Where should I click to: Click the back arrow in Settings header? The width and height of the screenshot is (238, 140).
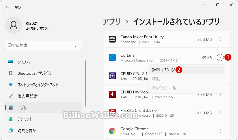tap(7, 7)
